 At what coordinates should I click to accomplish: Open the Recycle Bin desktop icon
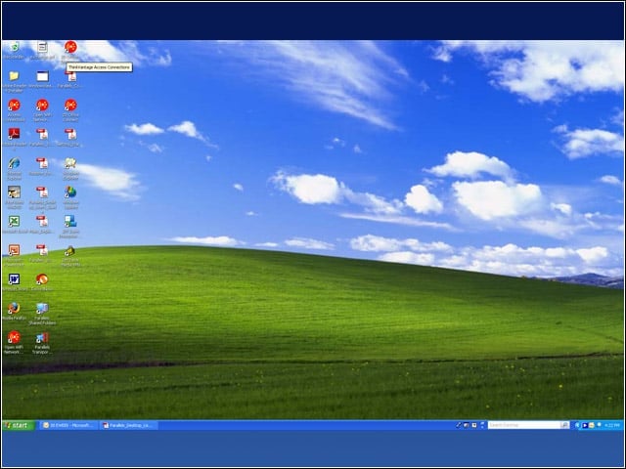(x=14, y=47)
